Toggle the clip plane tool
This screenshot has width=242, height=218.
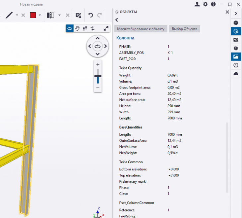click(x=50, y=15)
